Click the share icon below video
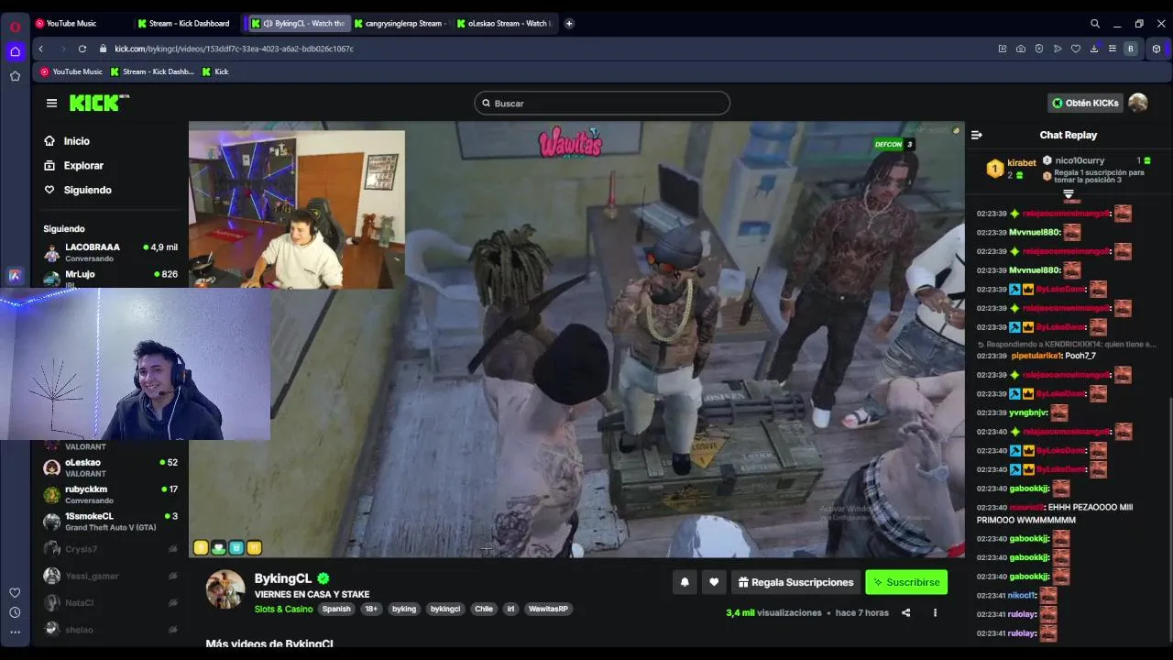Viewport: 1173px width, 660px height. [x=906, y=612]
